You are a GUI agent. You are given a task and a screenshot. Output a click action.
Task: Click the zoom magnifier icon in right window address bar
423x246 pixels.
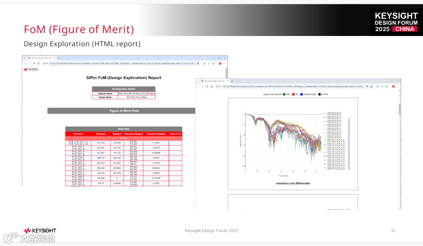pos(367,86)
